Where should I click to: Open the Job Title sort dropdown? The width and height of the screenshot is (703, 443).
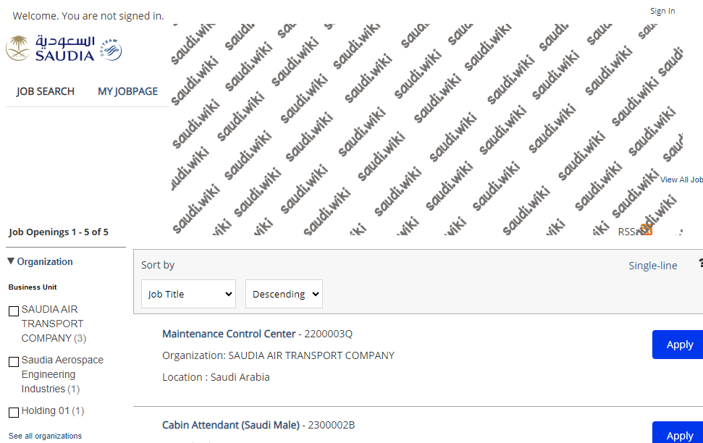(x=188, y=294)
